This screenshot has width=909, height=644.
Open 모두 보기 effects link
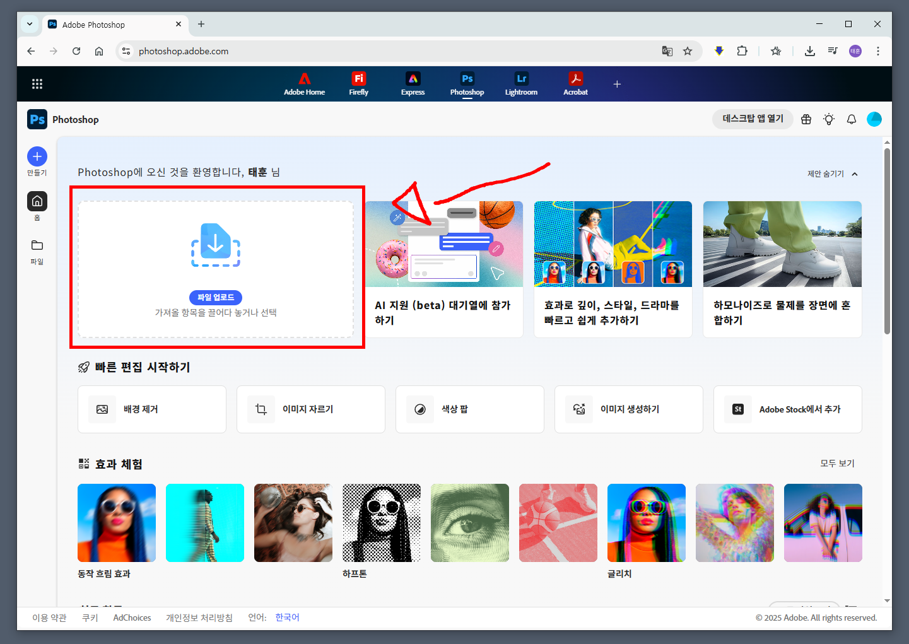[837, 464]
